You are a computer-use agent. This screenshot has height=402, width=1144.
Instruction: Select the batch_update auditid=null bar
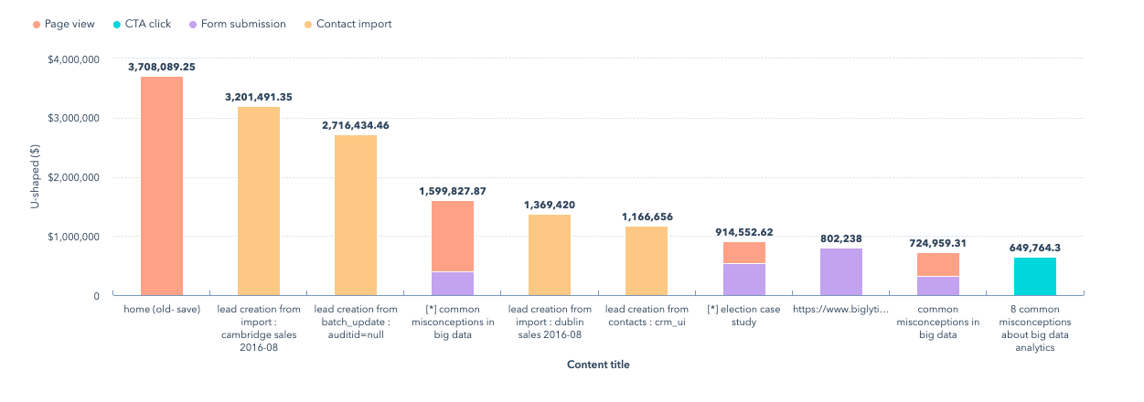click(356, 216)
